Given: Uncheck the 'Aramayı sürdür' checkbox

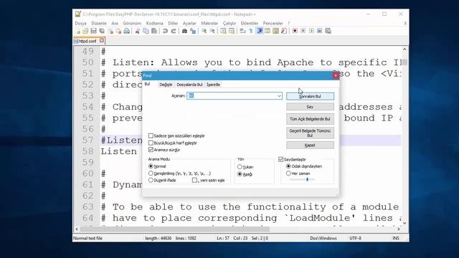Looking at the screenshot, I should [x=151, y=150].
